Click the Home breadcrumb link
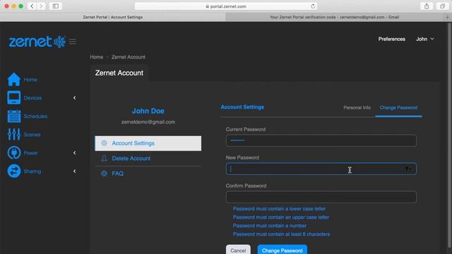The image size is (452, 254). tap(97, 57)
